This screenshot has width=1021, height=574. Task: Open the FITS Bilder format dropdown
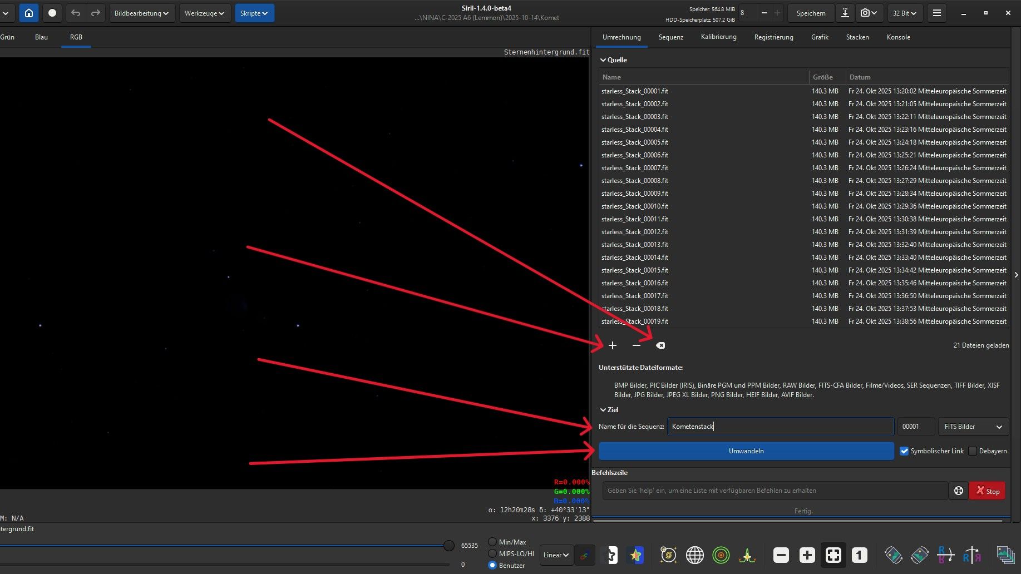click(973, 427)
